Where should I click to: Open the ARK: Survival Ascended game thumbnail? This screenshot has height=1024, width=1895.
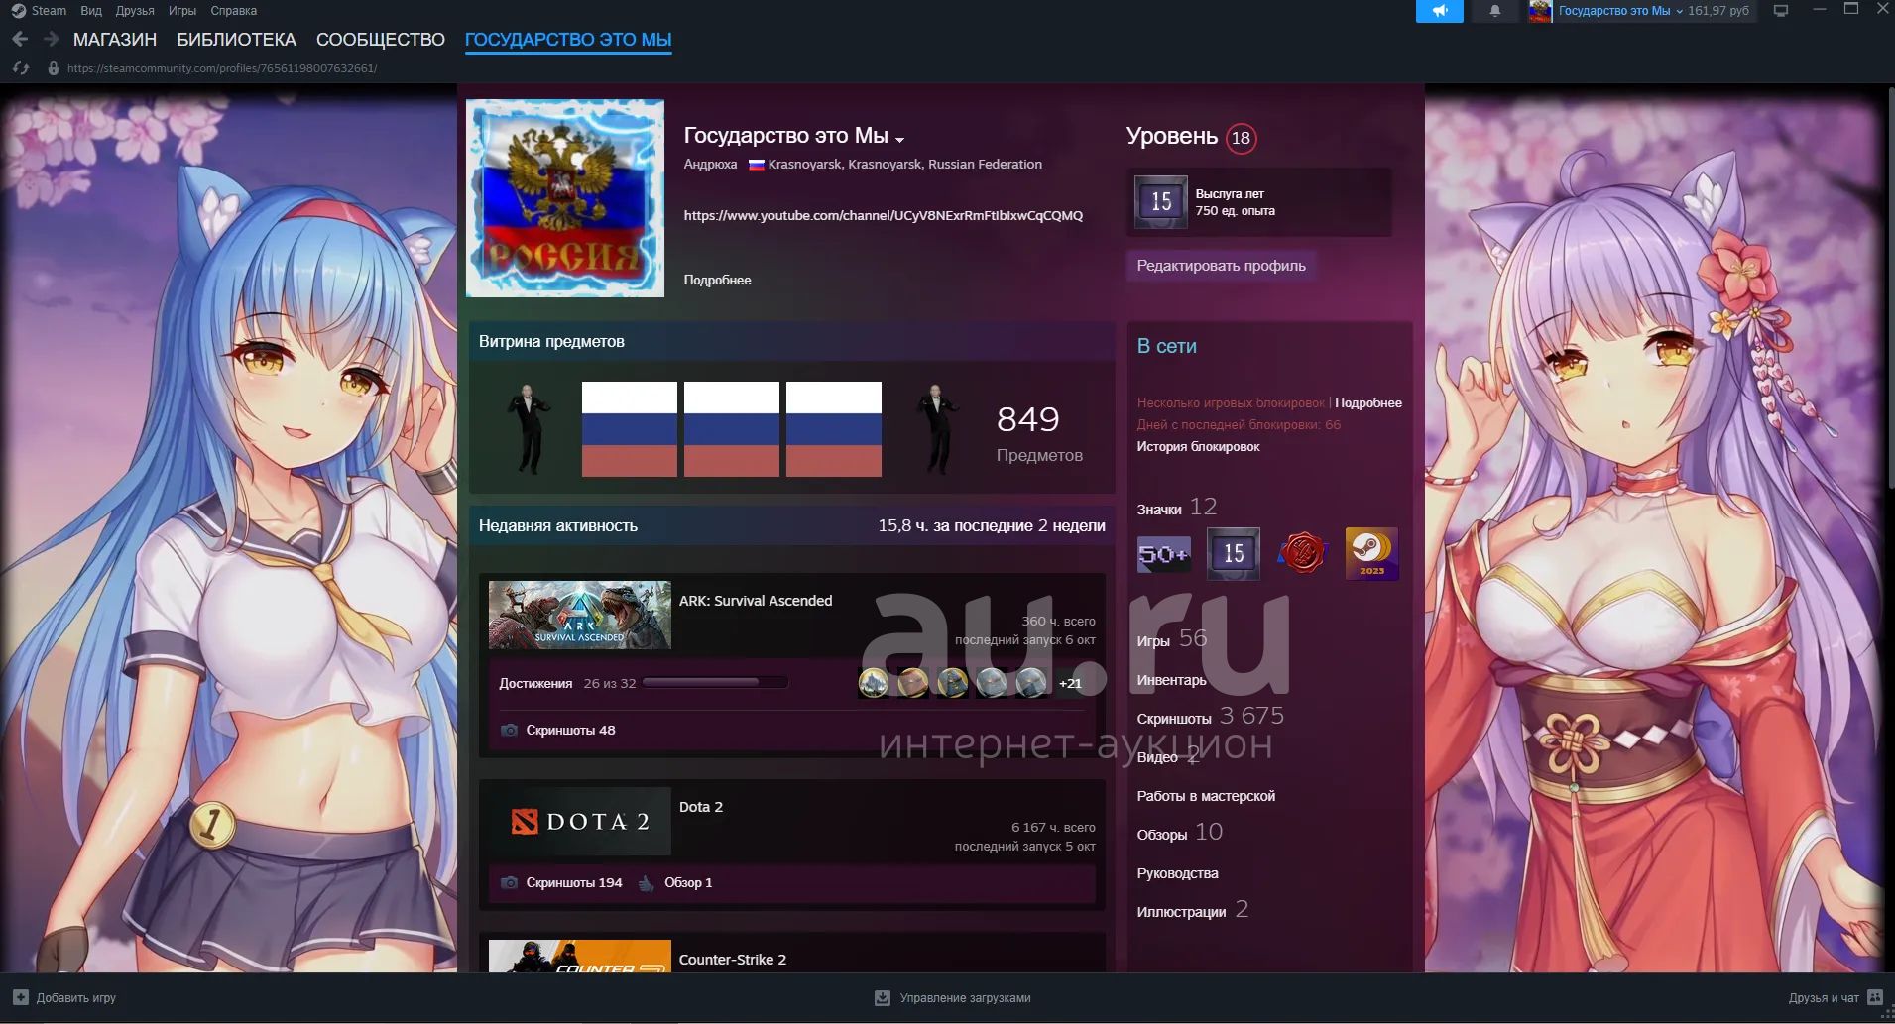tap(579, 615)
